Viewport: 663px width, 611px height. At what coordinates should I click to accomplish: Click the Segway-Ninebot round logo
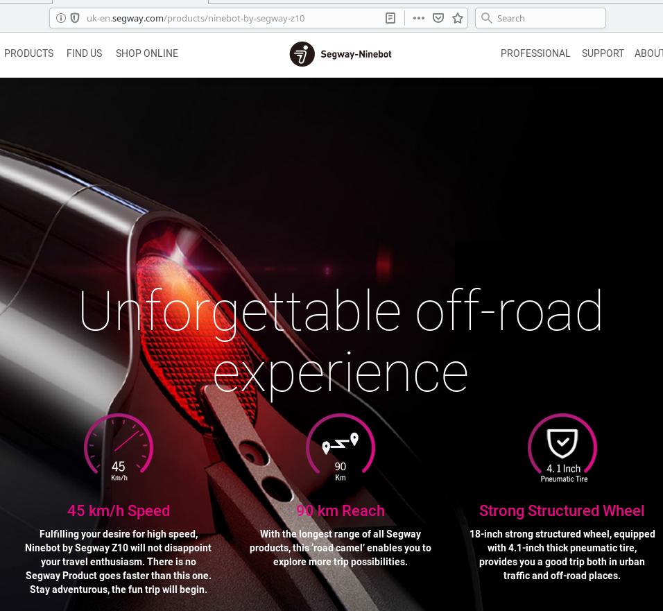(302, 54)
